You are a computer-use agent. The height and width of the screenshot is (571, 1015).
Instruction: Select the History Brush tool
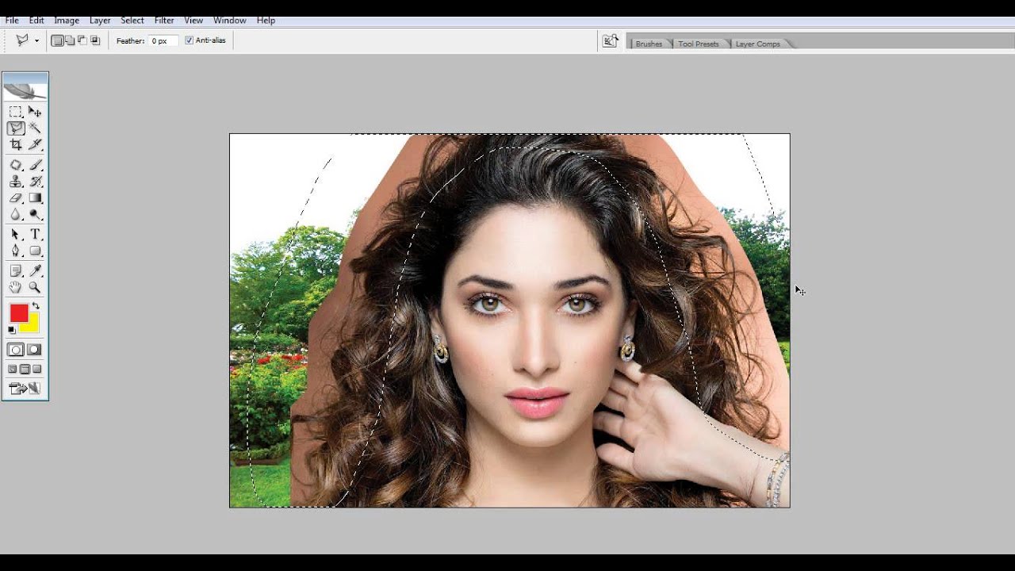[x=35, y=182]
